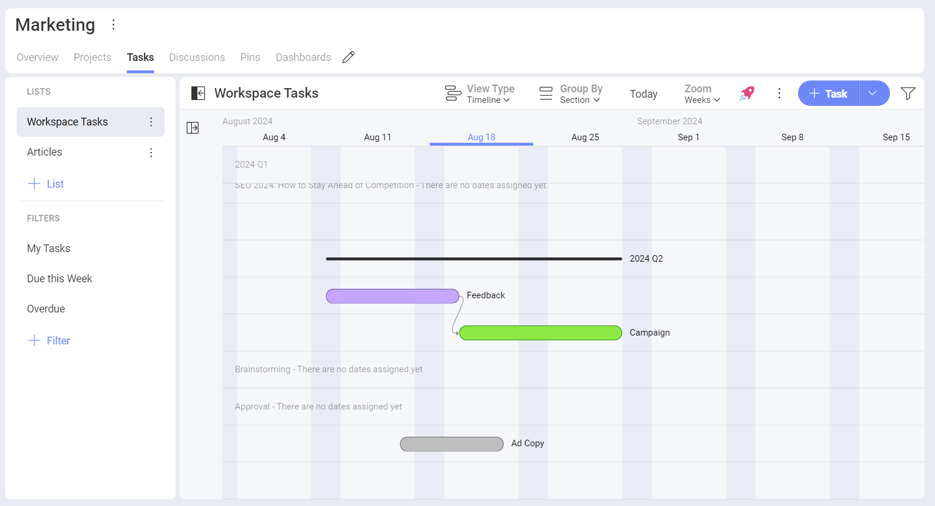Click the Marketing workspace title

coord(55,25)
